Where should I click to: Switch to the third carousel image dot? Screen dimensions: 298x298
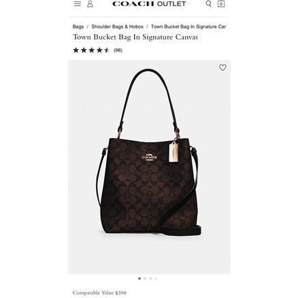pyautogui.click(x=150, y=278)
